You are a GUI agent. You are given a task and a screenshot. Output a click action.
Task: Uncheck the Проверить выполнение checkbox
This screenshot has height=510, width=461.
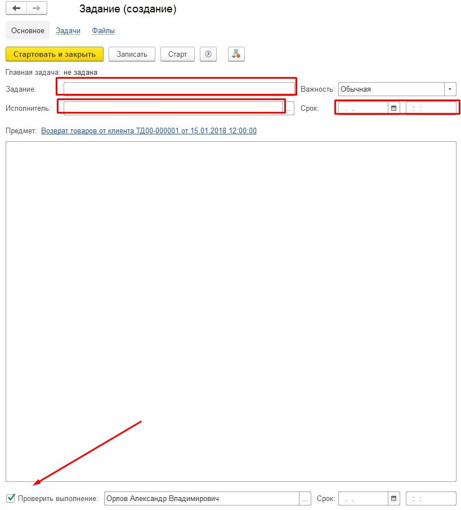pos(11,498)
